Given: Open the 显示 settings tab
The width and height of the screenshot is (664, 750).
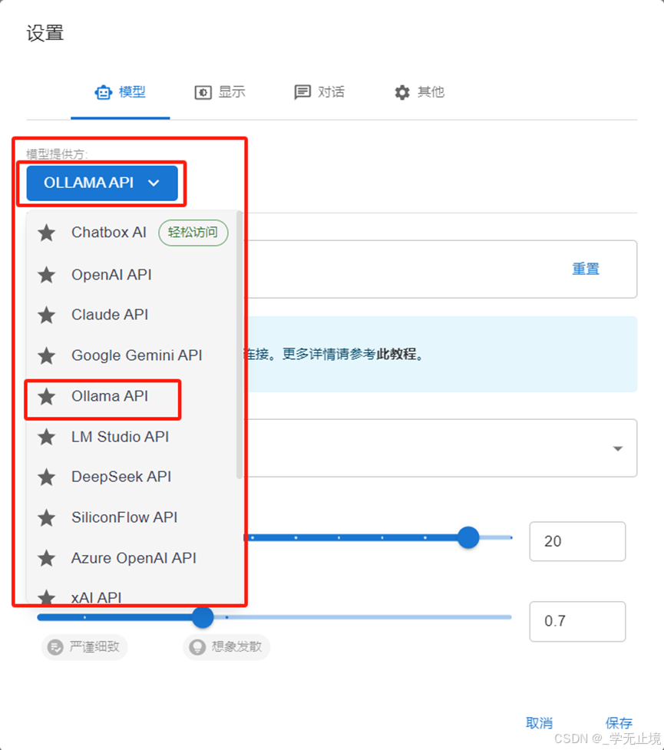Looking at the screenshot, I should click(x=220, y=92).
